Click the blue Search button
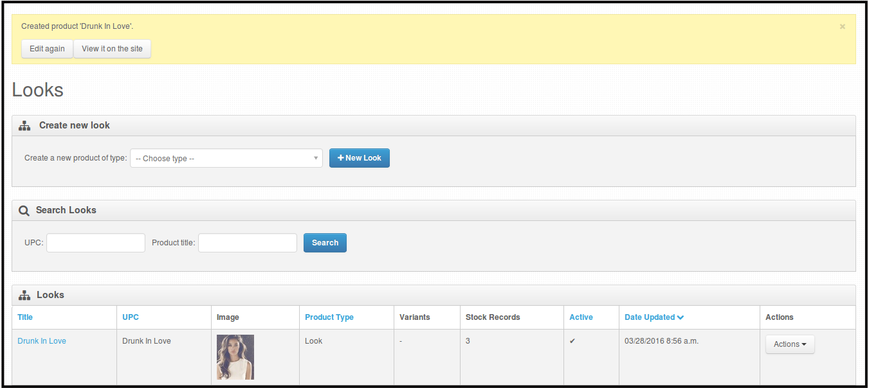 325,243
